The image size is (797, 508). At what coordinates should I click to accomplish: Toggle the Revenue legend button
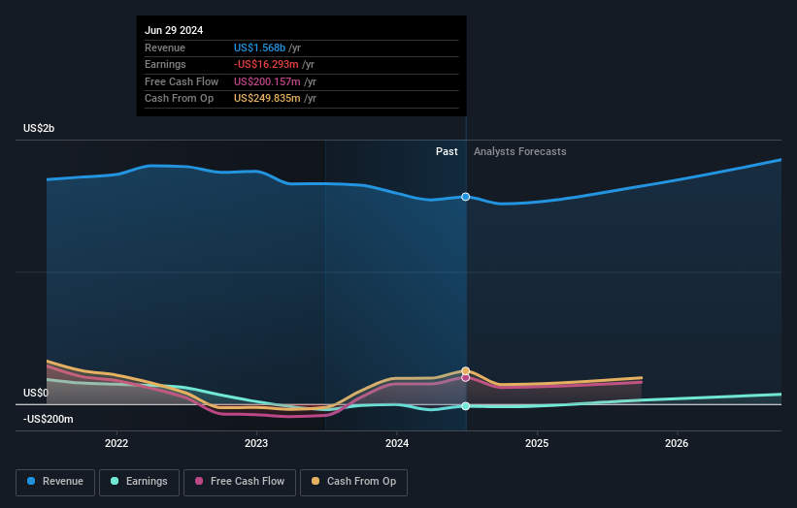pos(55,482)
